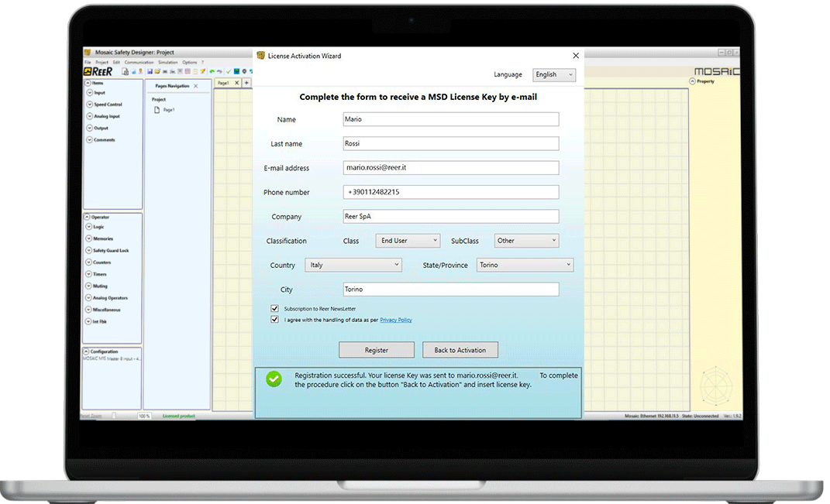
Task: Click the Name field containing Mario
Action: (451, 118)
